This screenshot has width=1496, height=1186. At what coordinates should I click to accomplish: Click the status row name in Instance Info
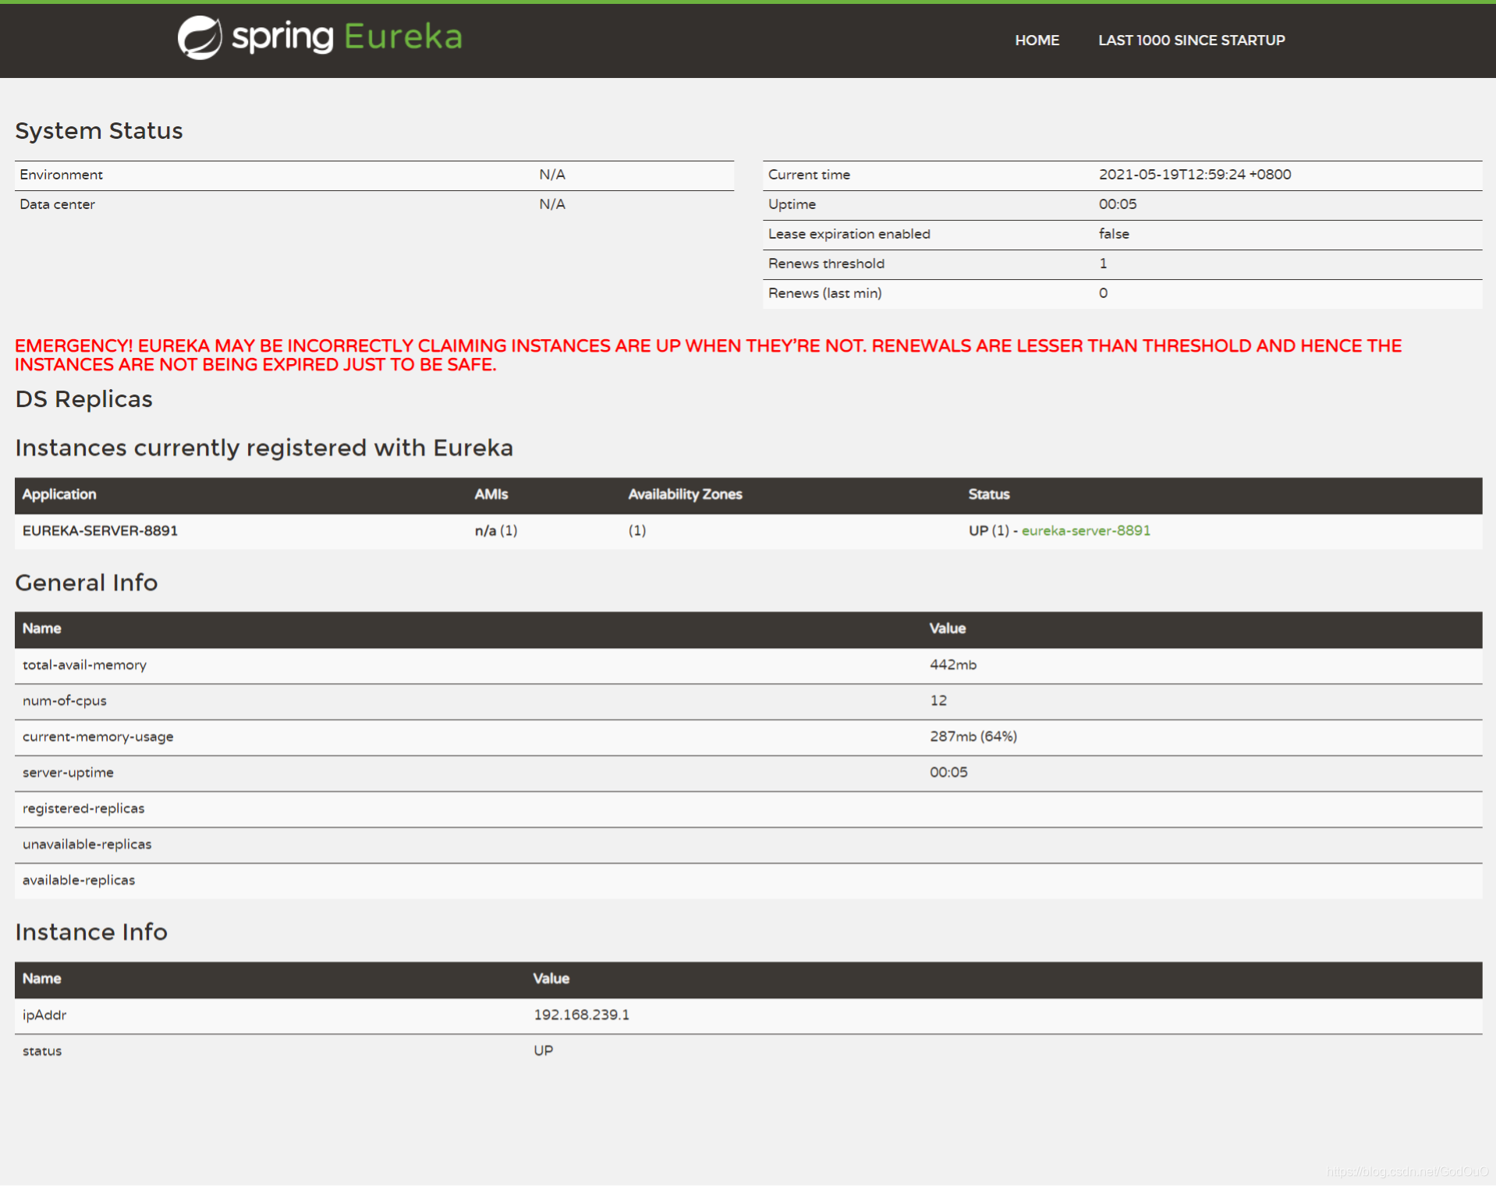pyautogui.click(x=41, y=1050)
